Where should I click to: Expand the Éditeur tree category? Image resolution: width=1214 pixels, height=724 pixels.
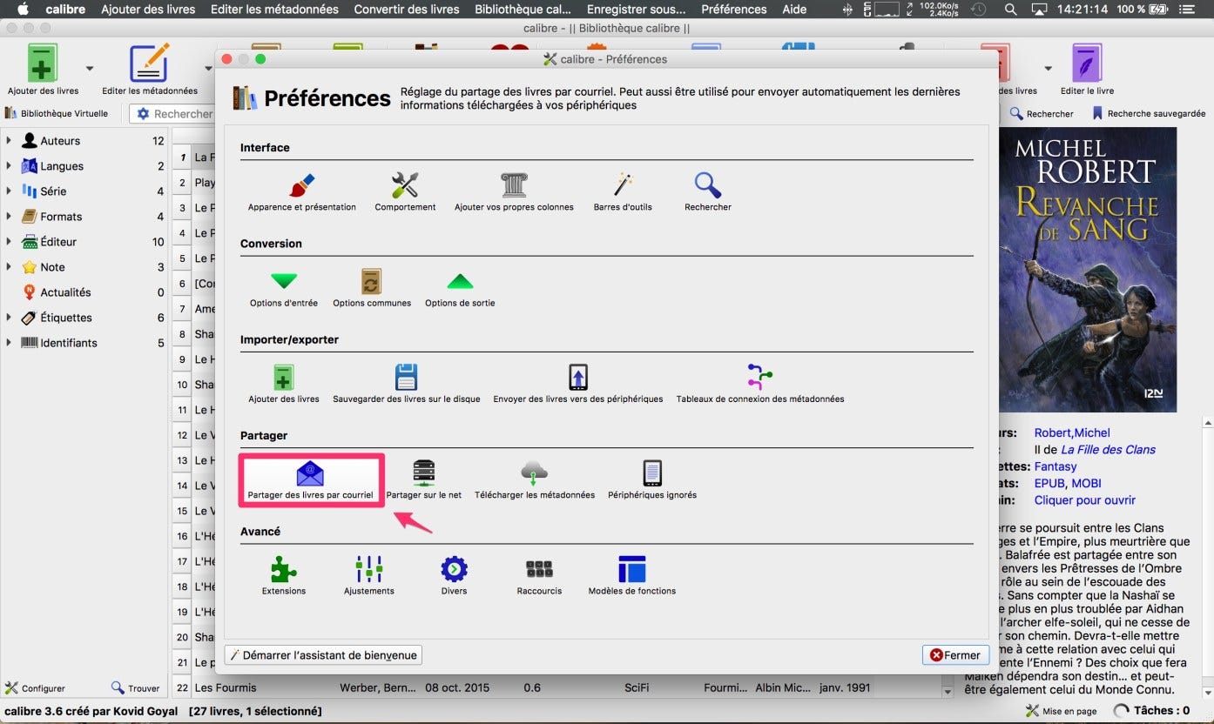click(x=9, y=241)
